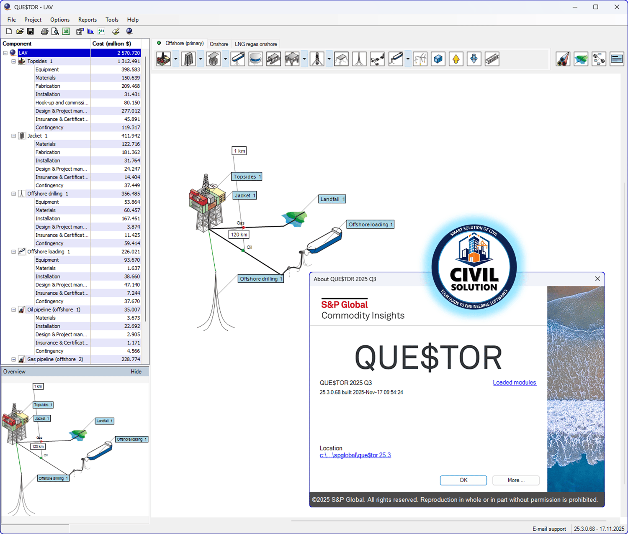Screen dimensions: 628x534
Task: Open the drilling rig dropdown arrow
Action: point(329,59)
